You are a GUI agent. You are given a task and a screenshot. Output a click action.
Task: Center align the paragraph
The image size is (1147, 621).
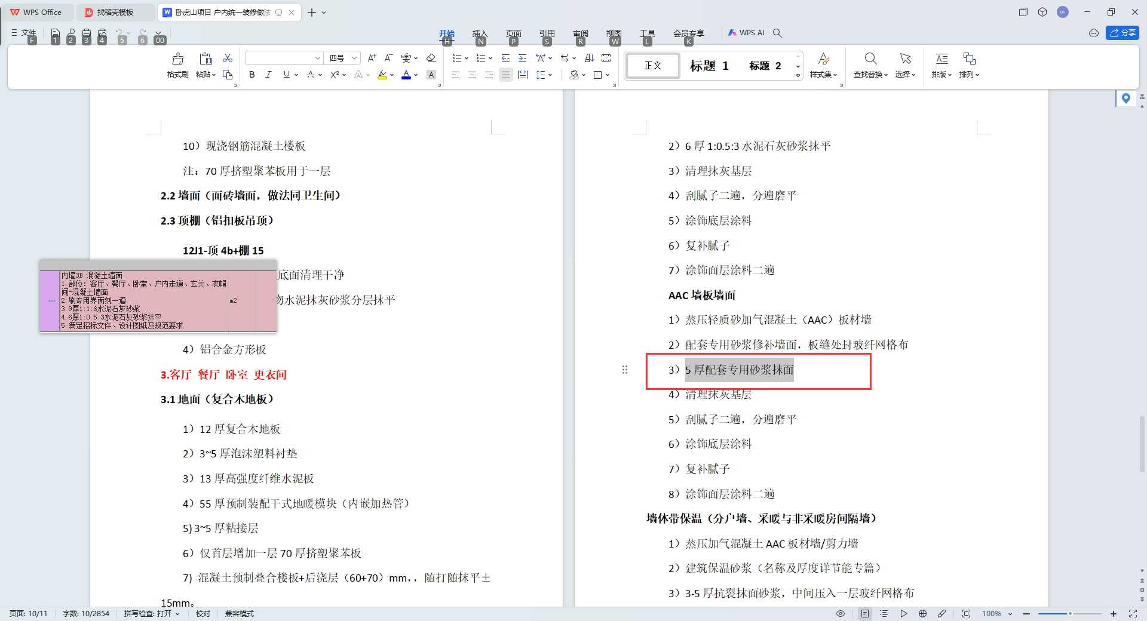pos(472,75)
